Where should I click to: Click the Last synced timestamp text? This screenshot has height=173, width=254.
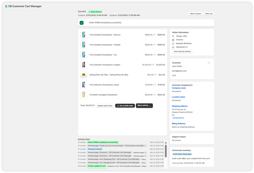(188, 163)
